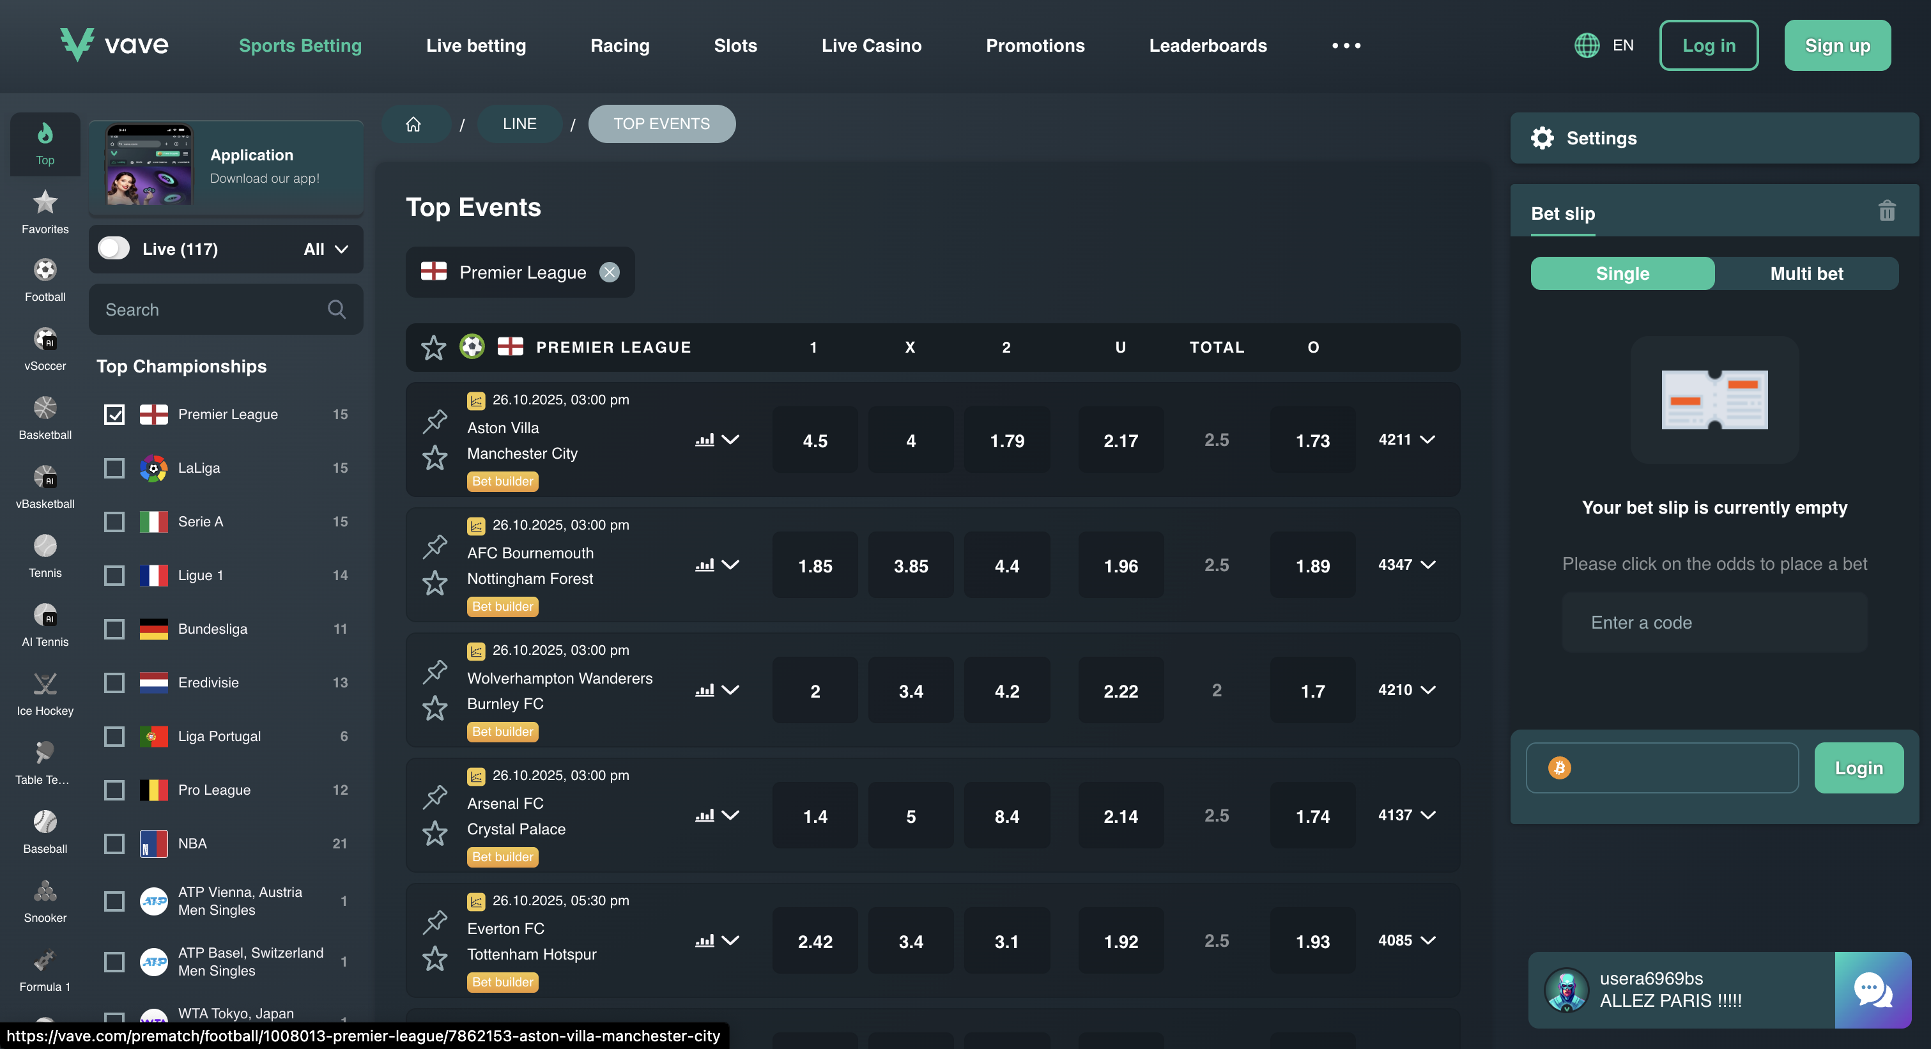Viewport: 1931px width, 1049px height.
Task: Expand 4211 more markets for Aston Villa match
Action: 1406,440
